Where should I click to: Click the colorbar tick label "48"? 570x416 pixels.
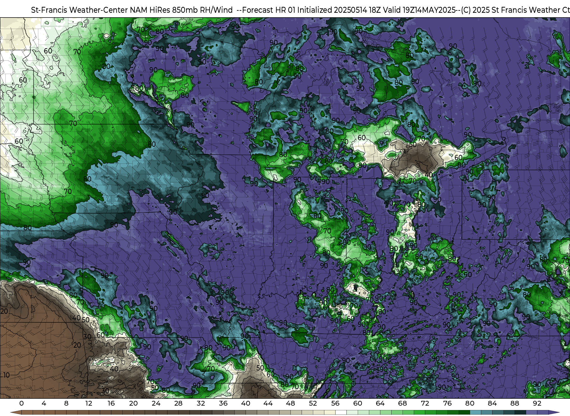tap(290, 403)
